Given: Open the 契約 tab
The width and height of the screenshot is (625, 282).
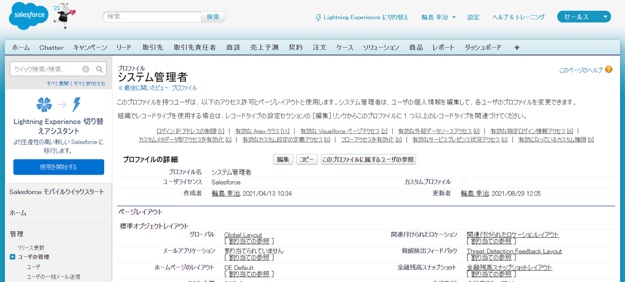Looking at the screenshot, I should point(295,47).
